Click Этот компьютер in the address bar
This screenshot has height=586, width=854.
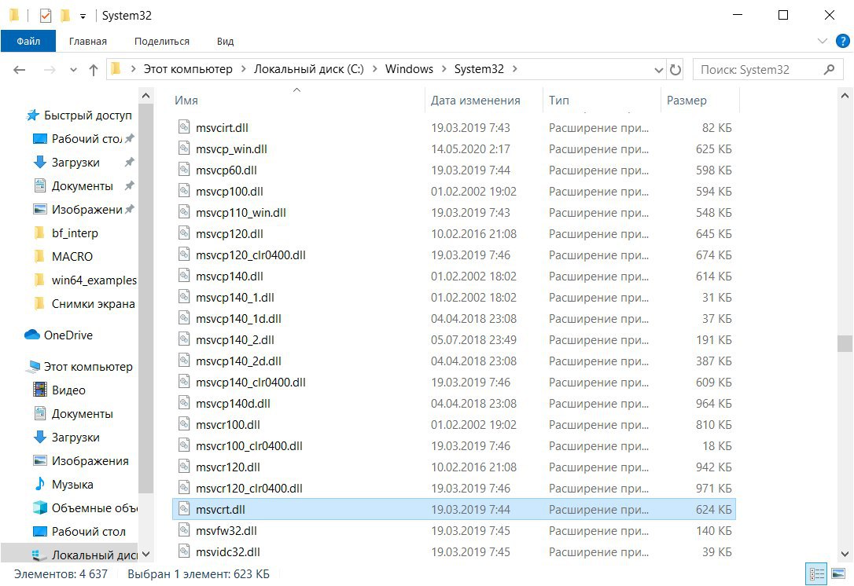point(188,69)
